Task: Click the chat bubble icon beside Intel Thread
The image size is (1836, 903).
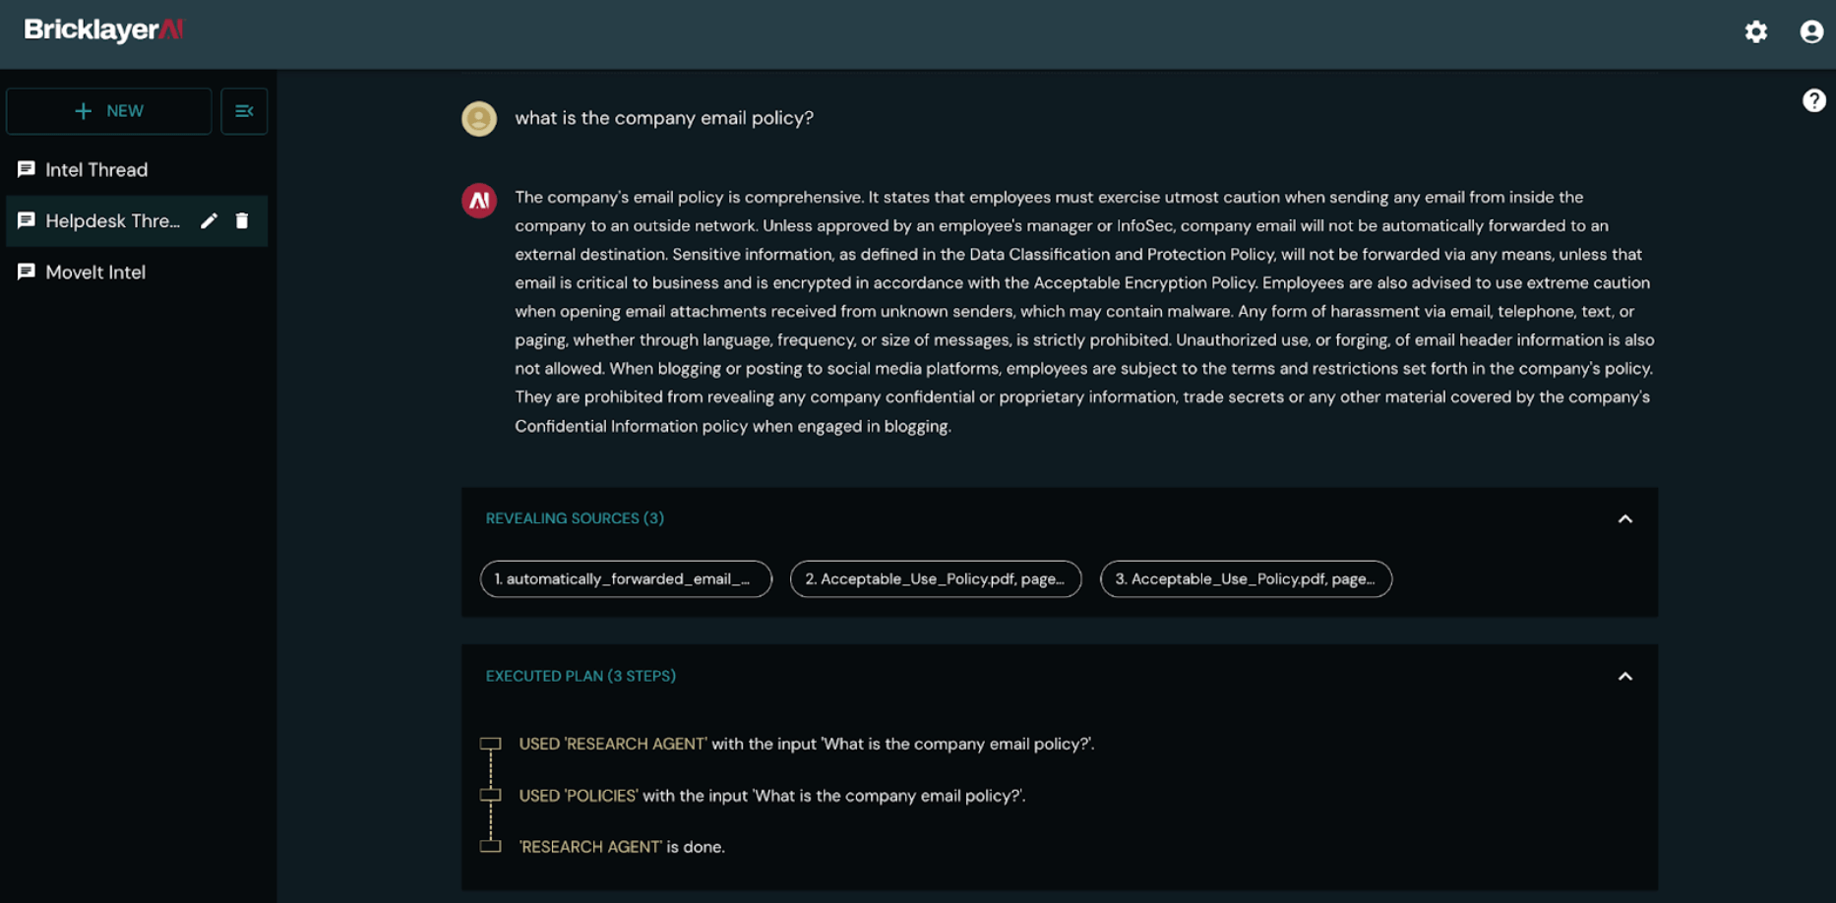Action: [27, 169]
